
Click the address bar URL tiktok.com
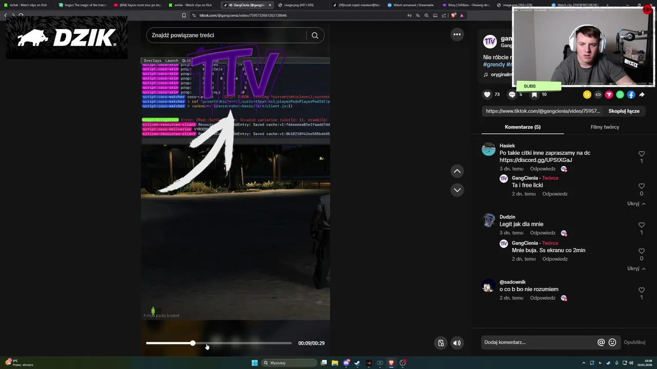243,15
